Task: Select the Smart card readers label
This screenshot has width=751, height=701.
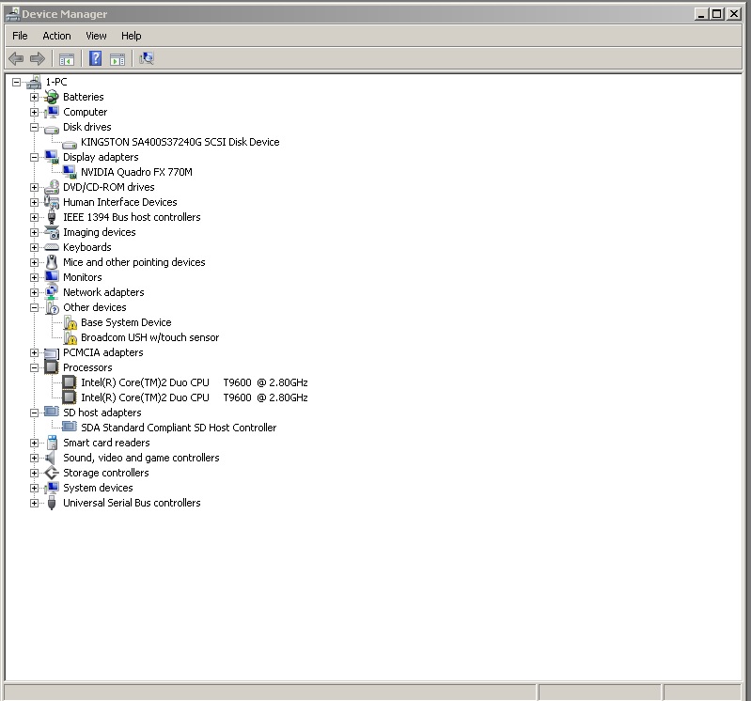Action: [106, 443]
